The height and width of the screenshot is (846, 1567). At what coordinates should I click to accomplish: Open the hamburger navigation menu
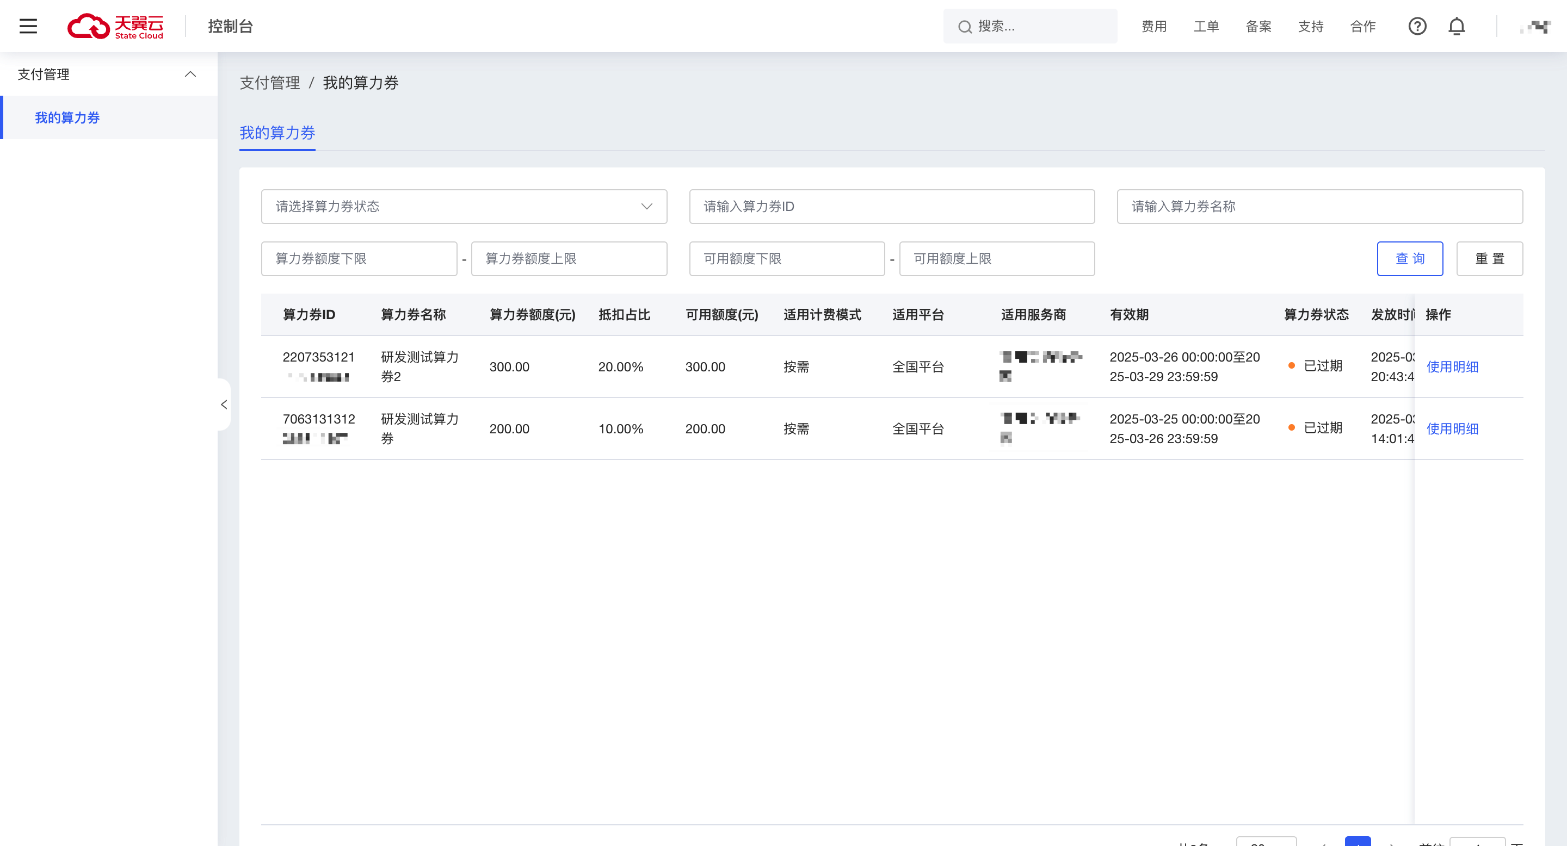[28, 26]
